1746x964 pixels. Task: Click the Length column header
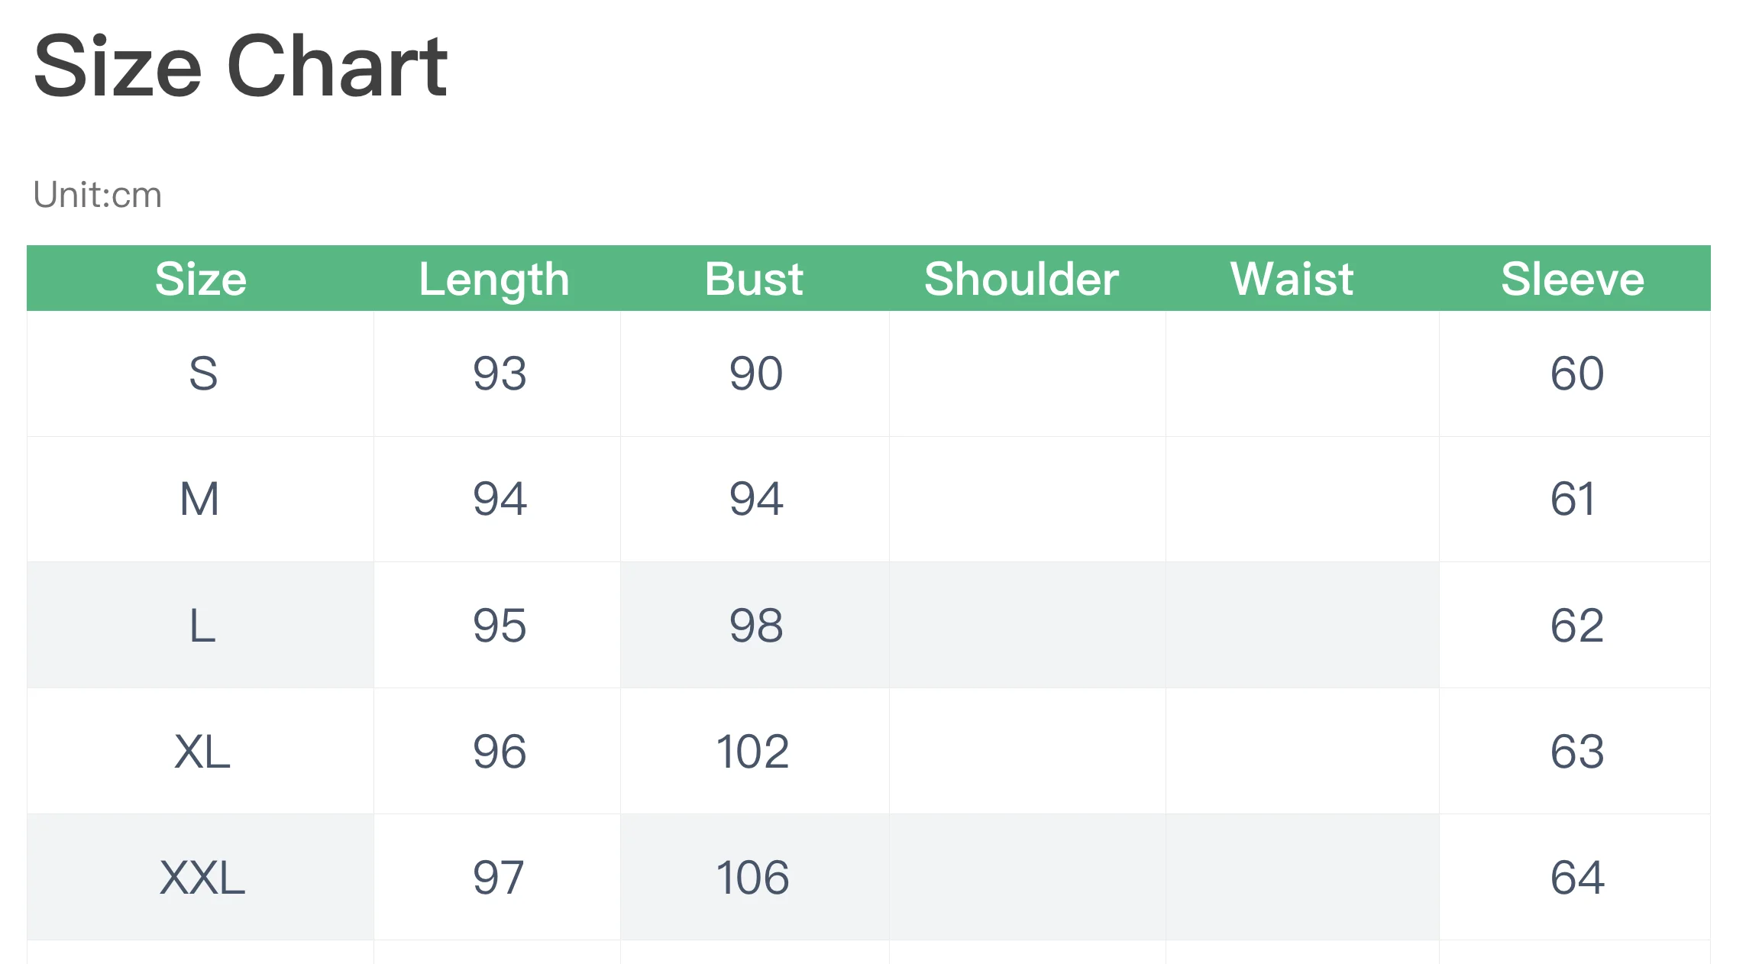pos(494,280)
